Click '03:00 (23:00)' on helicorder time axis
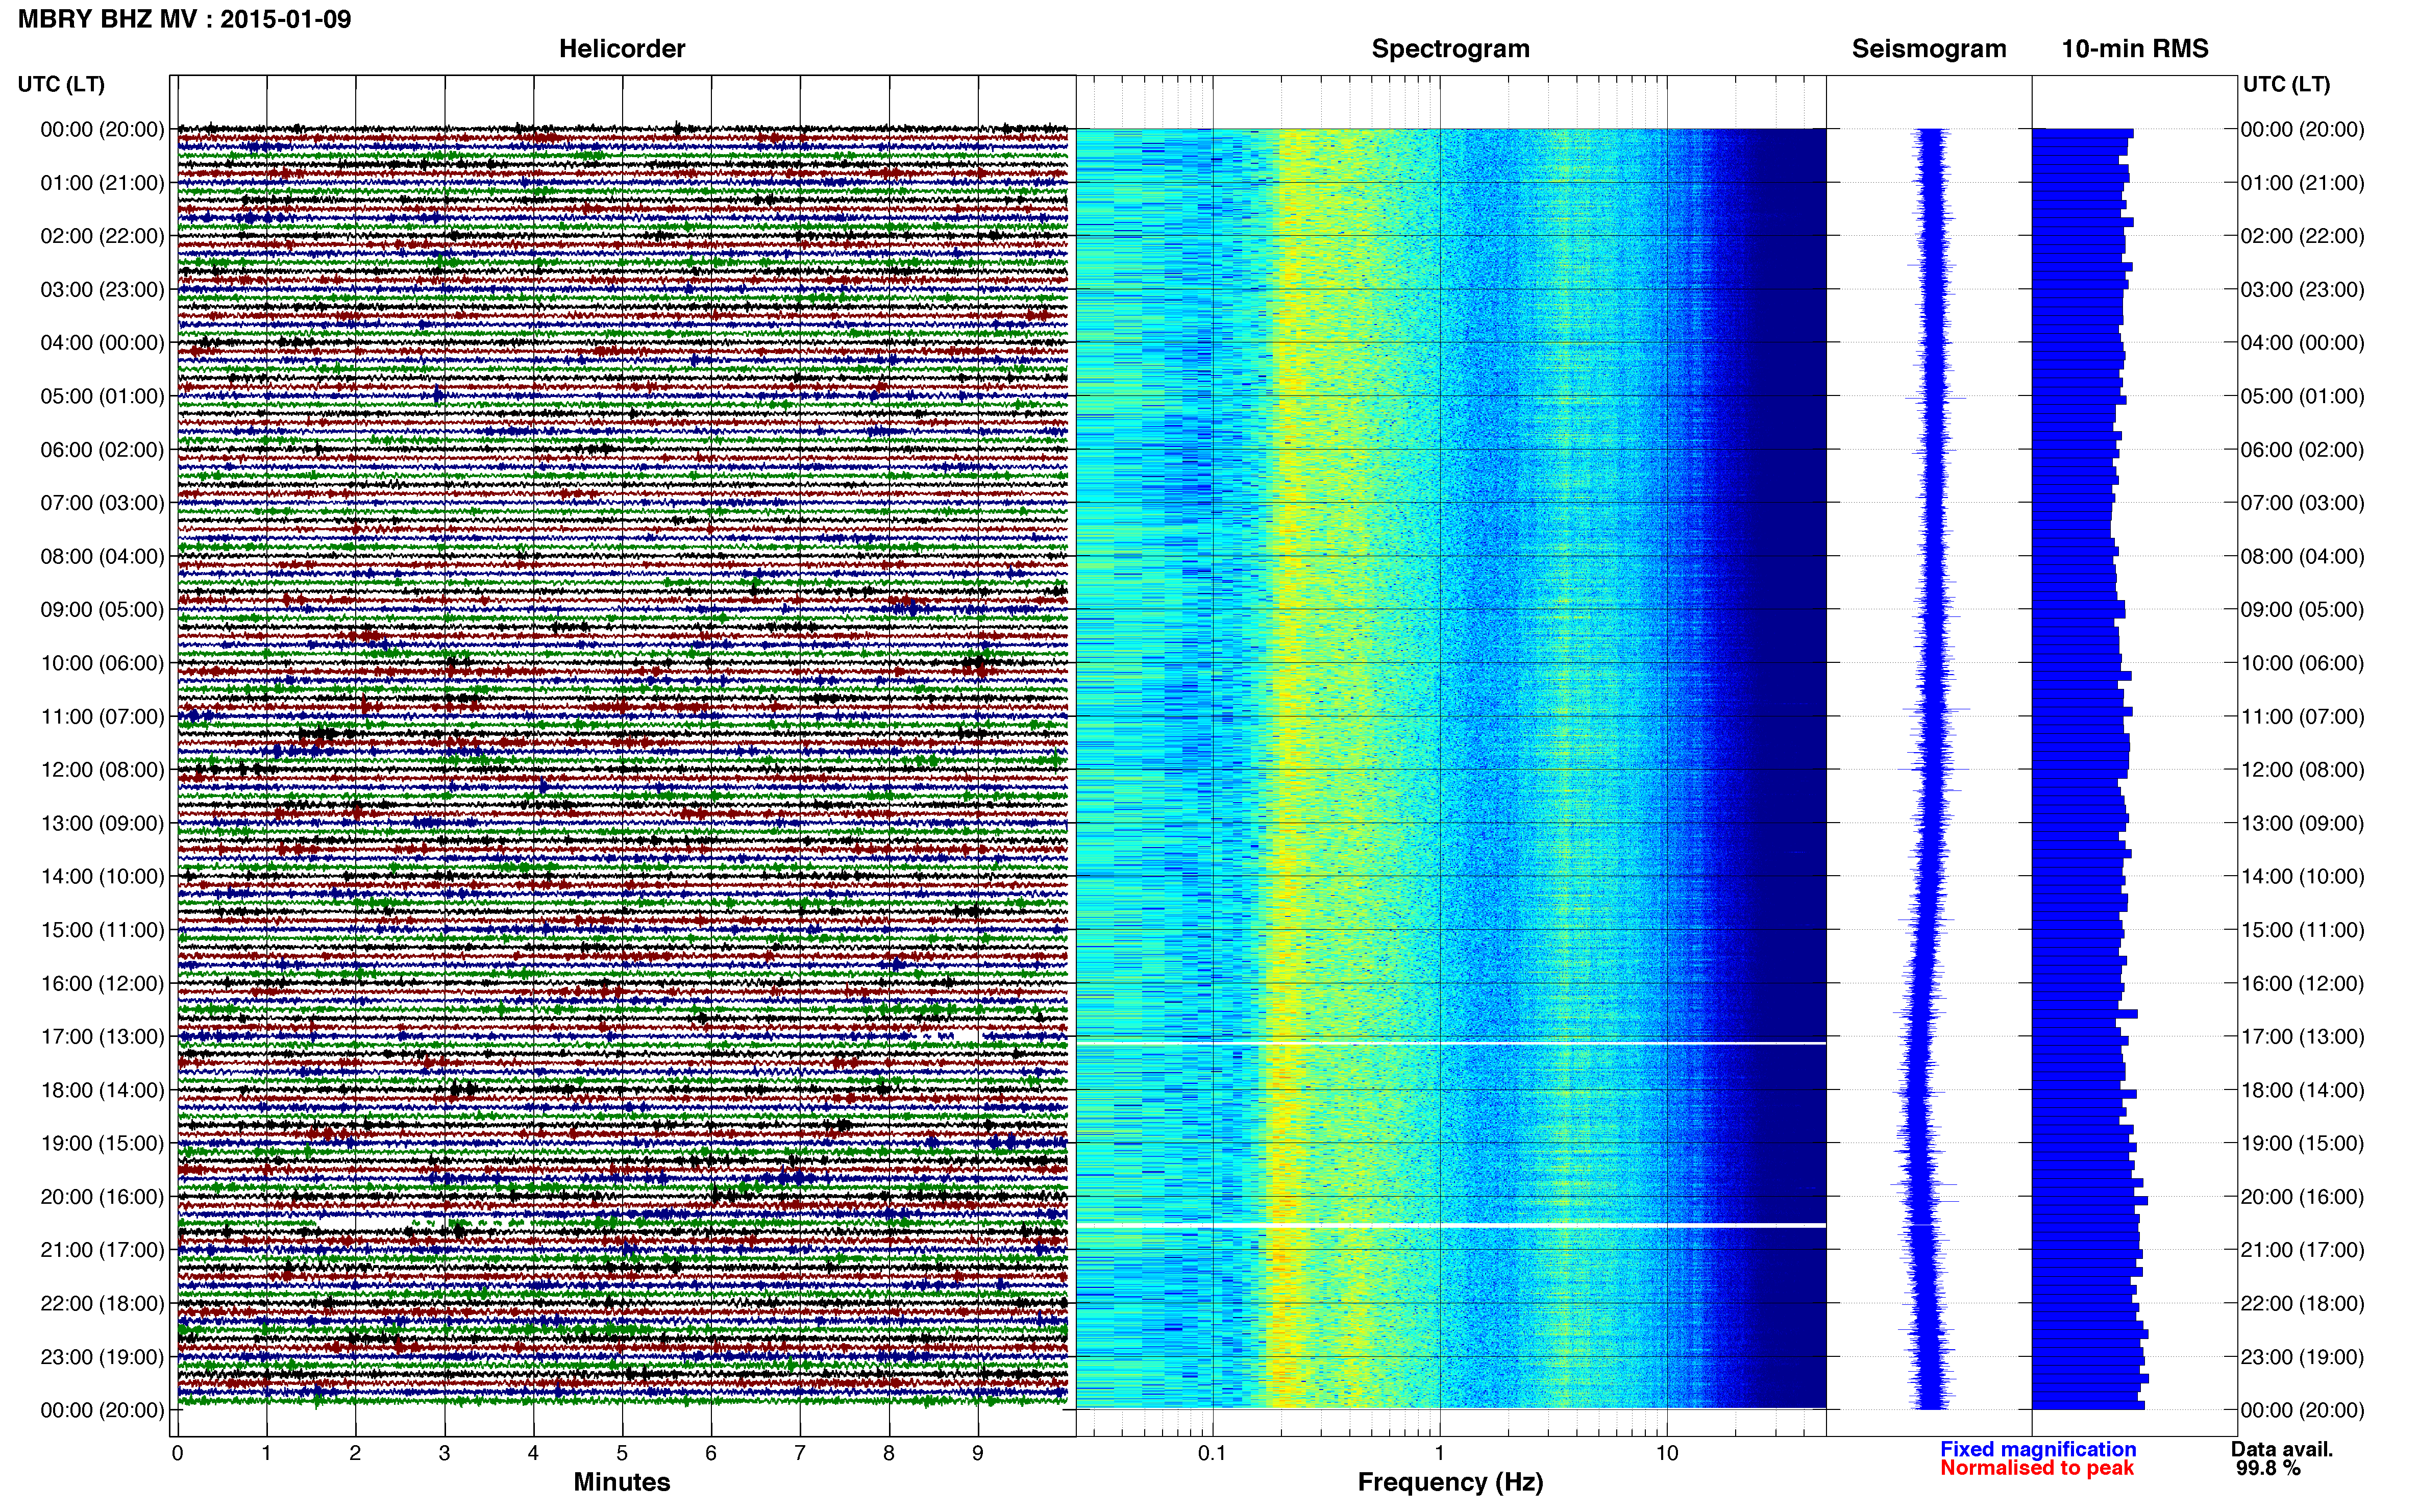 click(102, 290)
